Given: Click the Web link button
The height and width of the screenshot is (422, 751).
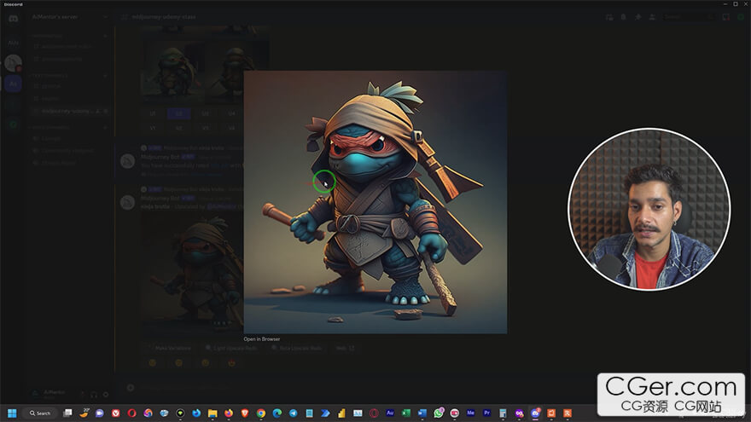Looking at the screenshot, I should [345, 348].
